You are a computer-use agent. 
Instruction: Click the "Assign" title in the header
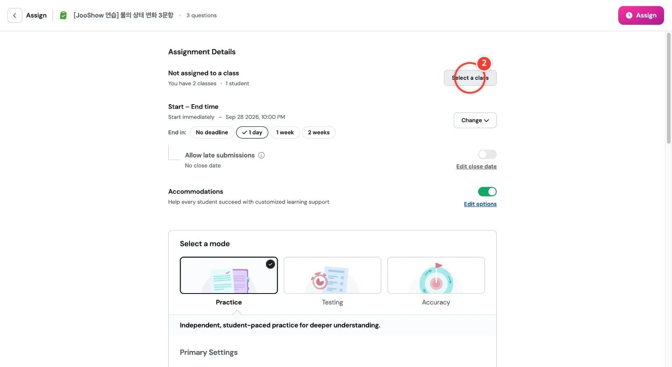(37, 16)
